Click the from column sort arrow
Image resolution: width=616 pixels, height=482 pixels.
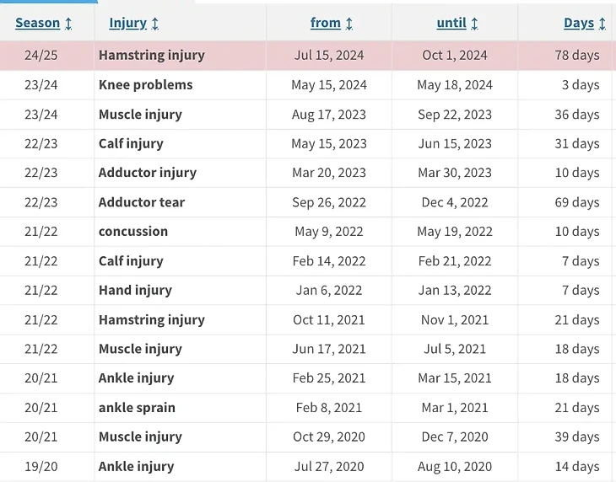click(349, 24)
